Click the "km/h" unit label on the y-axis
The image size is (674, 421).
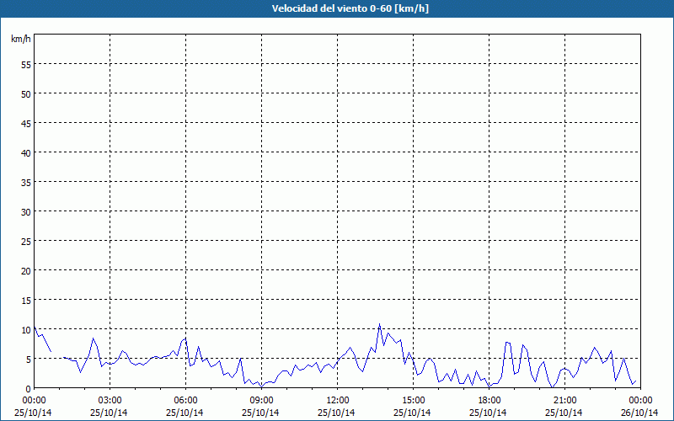click(21, 39)
